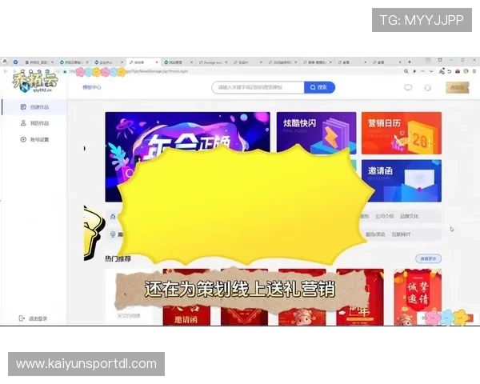
Task: Open the 邀请函 template category card
Action: (x=402, y=181)
